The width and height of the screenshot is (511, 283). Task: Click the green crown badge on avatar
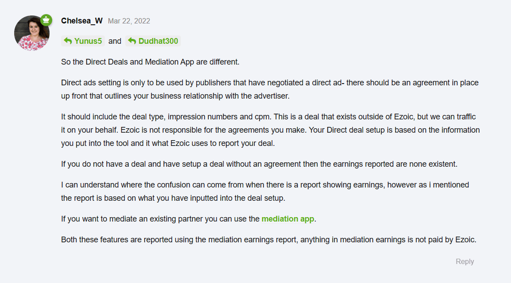coord(46,20)
